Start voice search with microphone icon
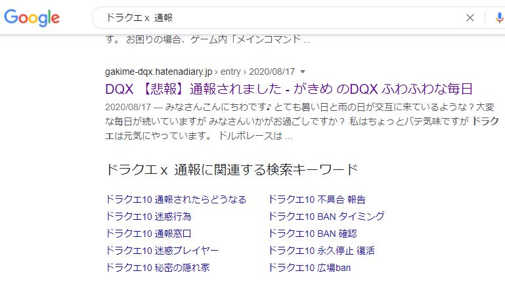505x292 pixels. pos(500,18)
